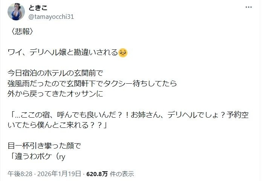The height and width of the screenshot is (181, 271).
Task: Click the line ワイ、デリヘル嬢と勘違いされる
Action: tap(63, 52)
